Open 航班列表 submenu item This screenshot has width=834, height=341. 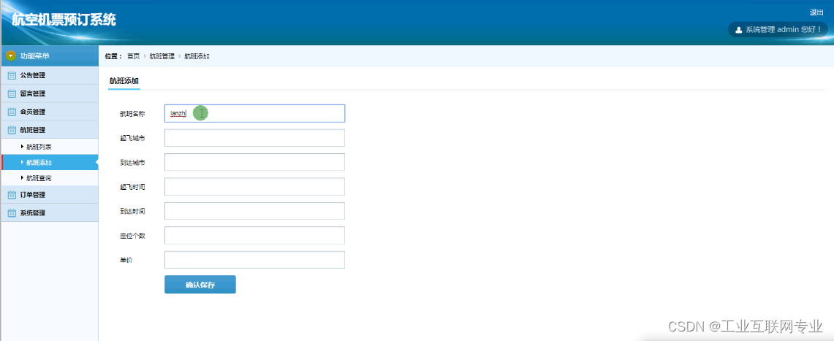click(50, 147)
